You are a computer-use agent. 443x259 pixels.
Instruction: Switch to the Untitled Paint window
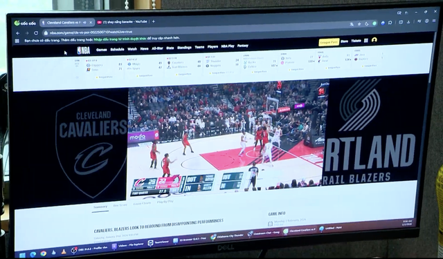[331, 228]
